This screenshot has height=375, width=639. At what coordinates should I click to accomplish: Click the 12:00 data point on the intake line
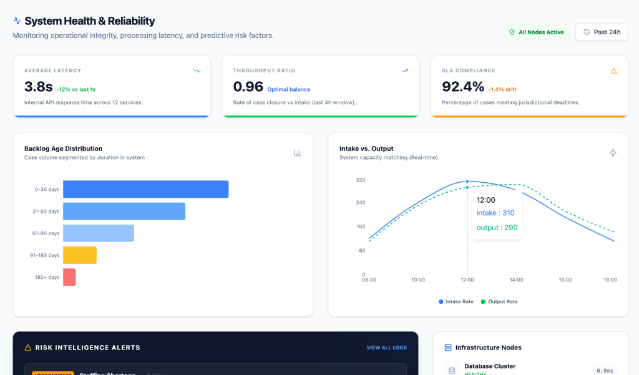point(467,182)
